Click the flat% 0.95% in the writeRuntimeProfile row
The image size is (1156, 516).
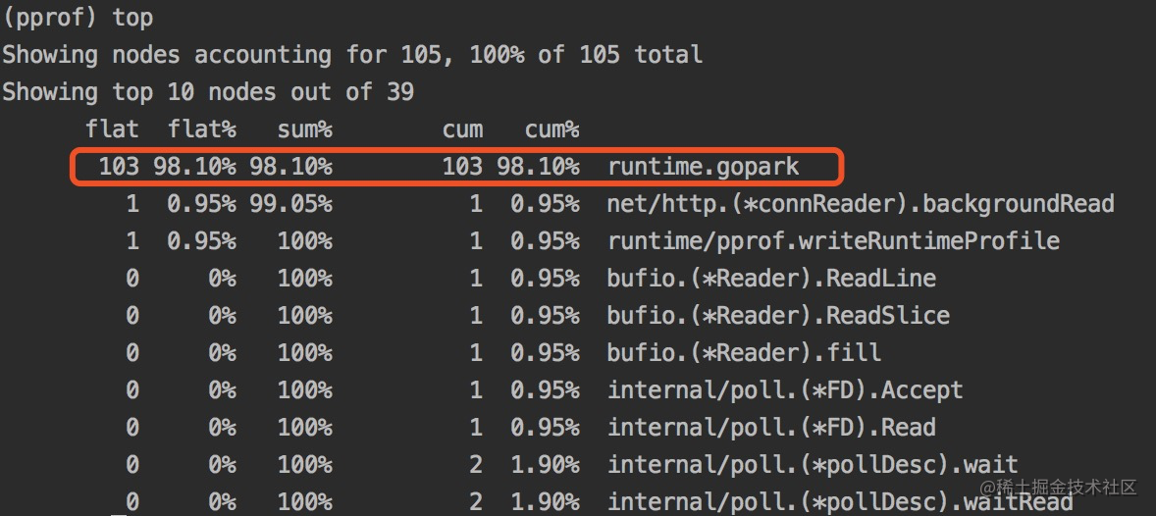click(202, 241)
